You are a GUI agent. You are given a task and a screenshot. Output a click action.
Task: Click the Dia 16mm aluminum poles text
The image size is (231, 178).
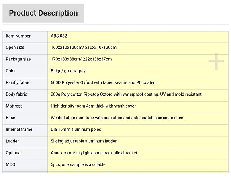[x=76, y=130]
